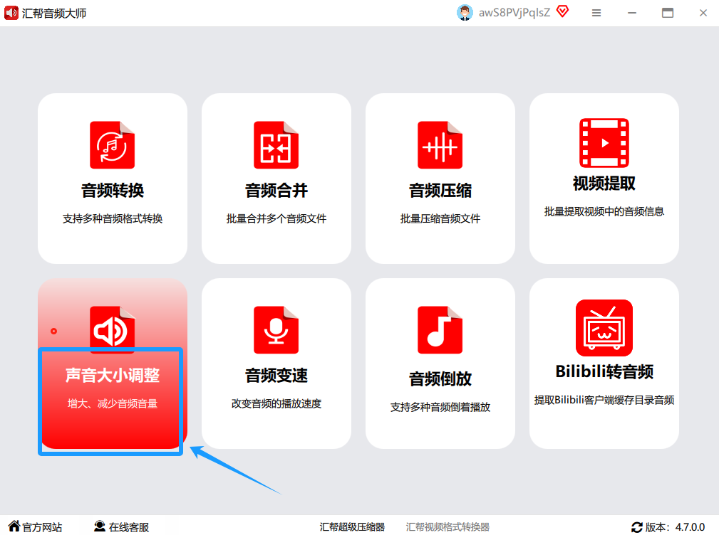Open the 视频提取 film strip icon

pyautogui.click(x=604, y=143)
